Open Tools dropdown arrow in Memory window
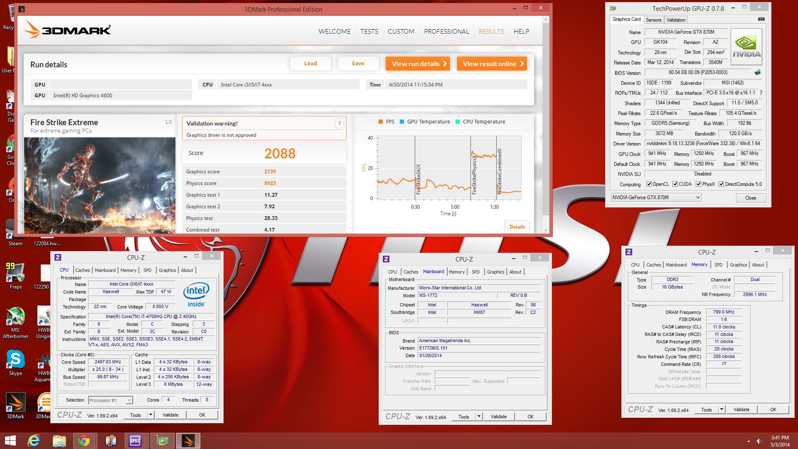 [722, 410]
